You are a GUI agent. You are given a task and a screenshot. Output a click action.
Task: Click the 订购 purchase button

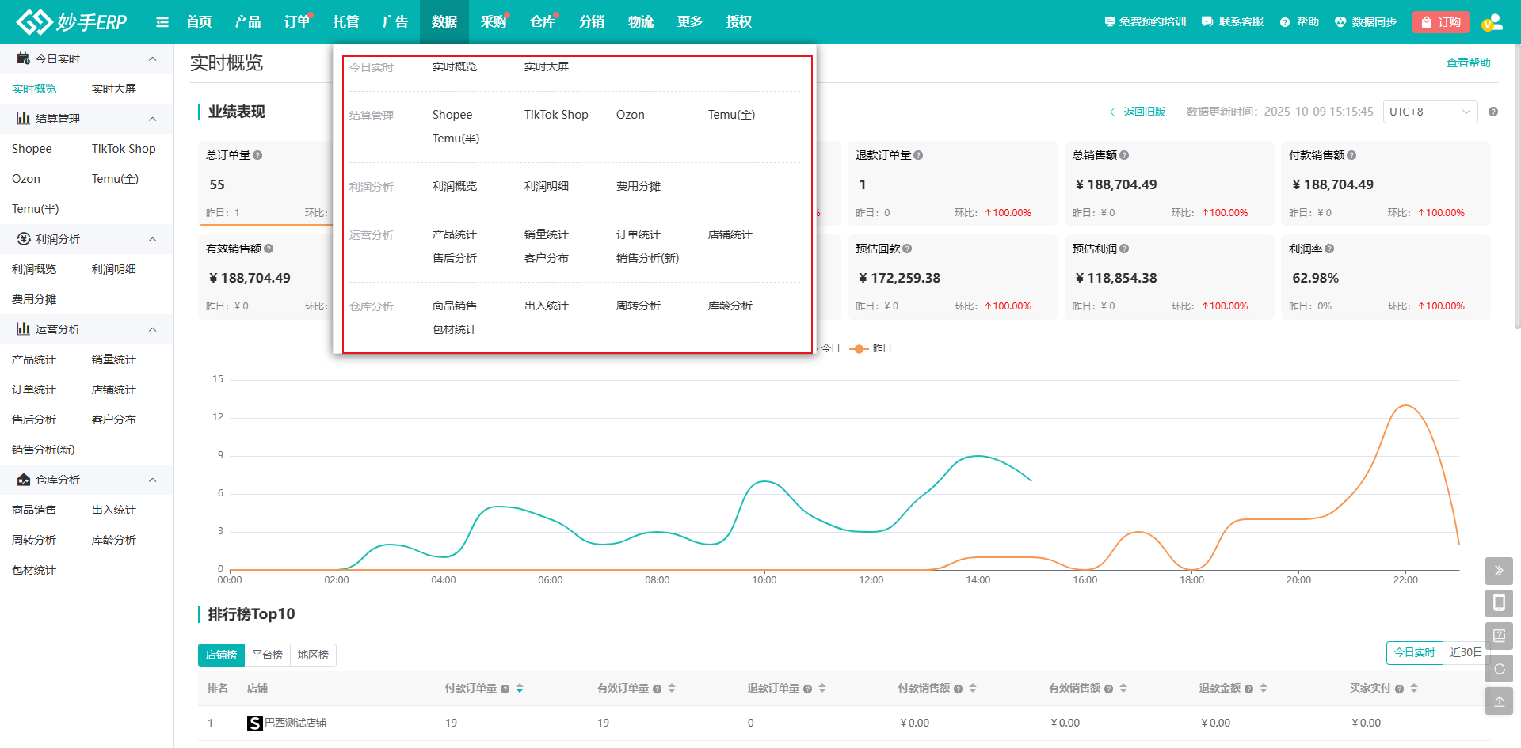coord(1440,22)
